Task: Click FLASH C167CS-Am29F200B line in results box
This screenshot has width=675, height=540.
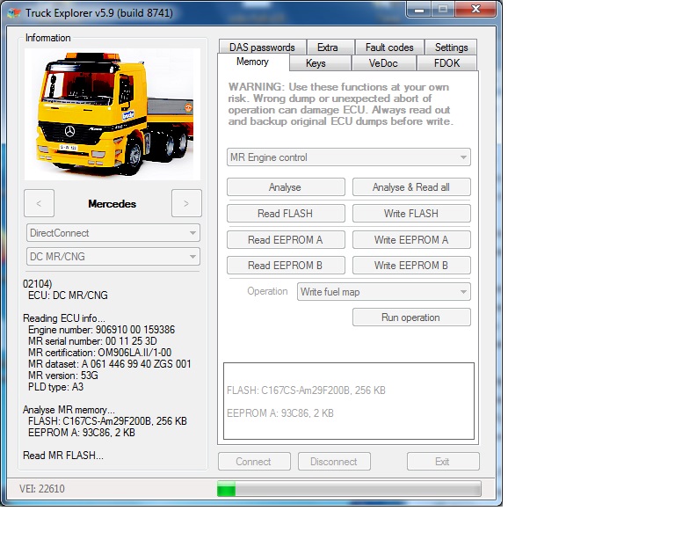Action: (x=306, y=390)
